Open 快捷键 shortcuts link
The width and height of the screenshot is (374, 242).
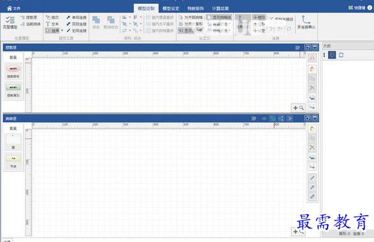(357, 8)
